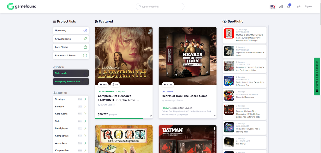Viewport: 321px width, 153px height.
Task: Click 'Cassette Dungeons!' spotlight text
Action: click(x=245, y=97)
